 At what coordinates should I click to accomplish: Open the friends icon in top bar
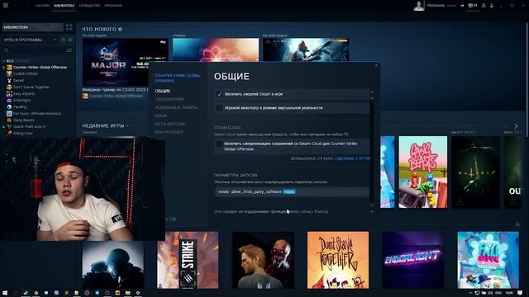tap(484, 6)
